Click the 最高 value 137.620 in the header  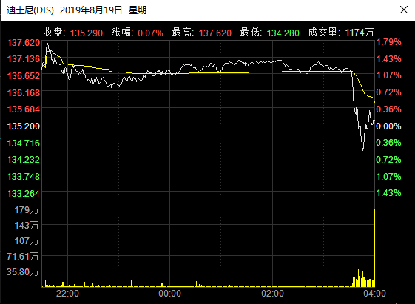(x=215, y=33)
